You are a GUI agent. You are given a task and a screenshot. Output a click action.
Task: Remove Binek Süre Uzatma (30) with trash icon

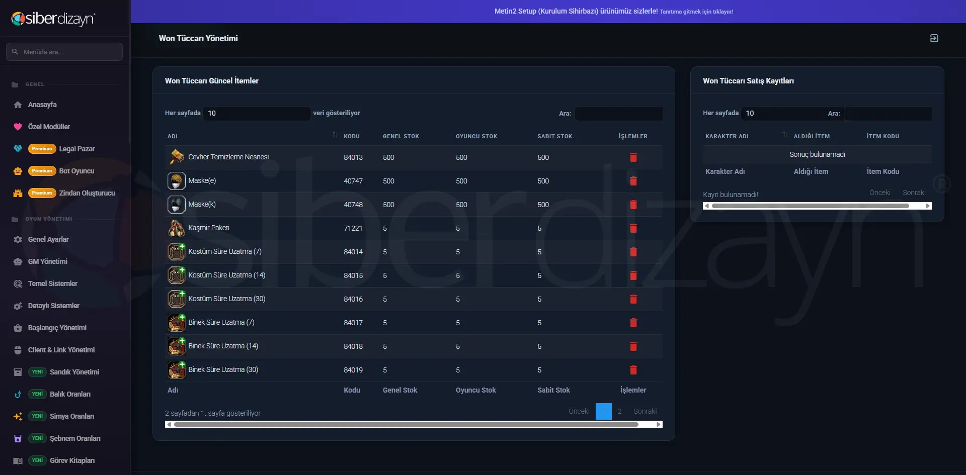click(633, 370)
